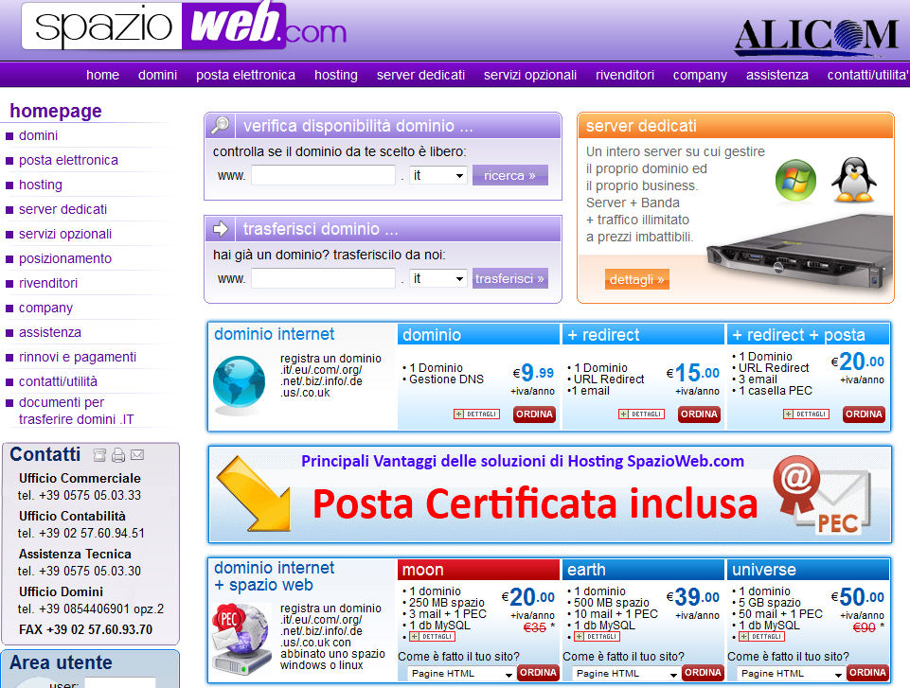Open servizi opzionali in the top navigation
This screenshot has height=688, width=910.
coord(530,76)
